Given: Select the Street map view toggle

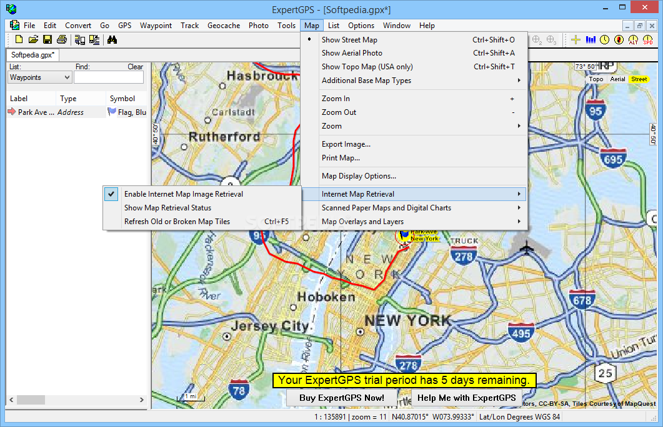Looking at the screenshot, I should pyautogui.click(x=639, y=79).
